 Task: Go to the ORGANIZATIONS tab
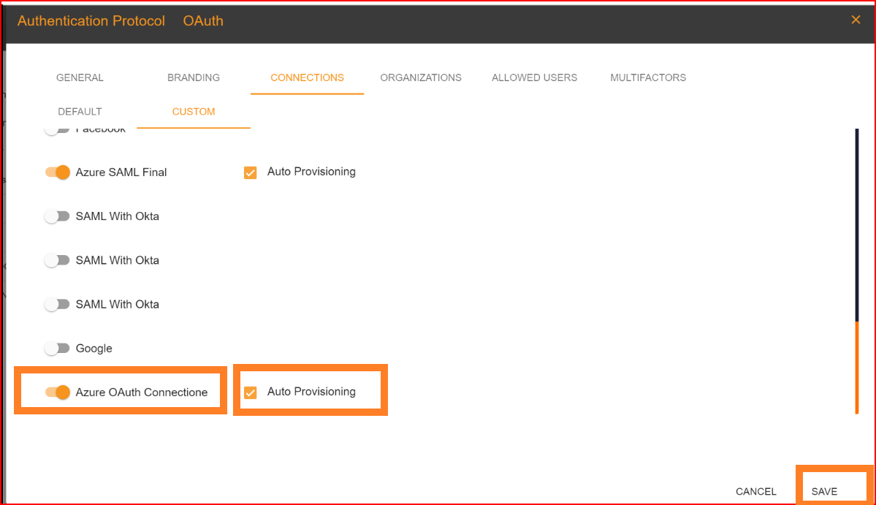click(x=421, y=77)
